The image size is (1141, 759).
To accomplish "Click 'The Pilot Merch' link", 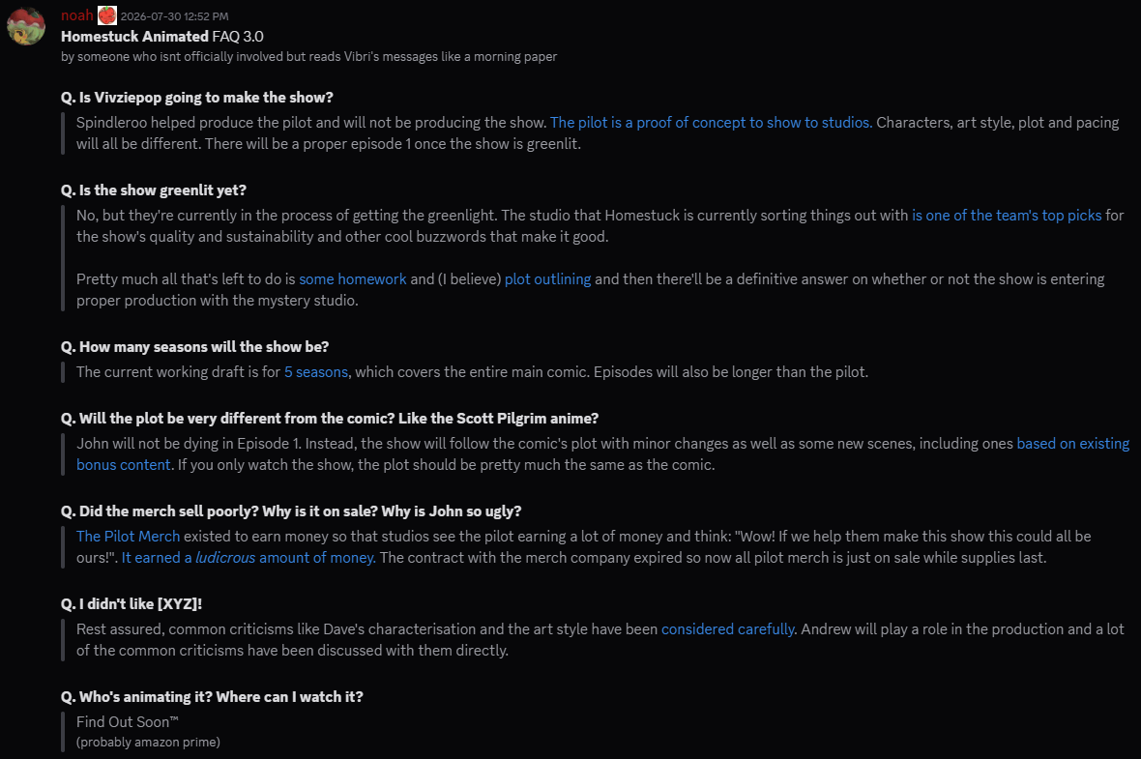I will coord(128,537).
